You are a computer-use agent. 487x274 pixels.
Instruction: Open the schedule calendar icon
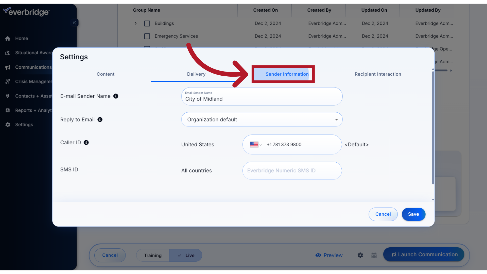pyautogui.click(x=374, y=255)
